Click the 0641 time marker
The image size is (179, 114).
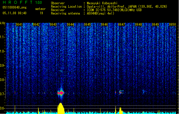[x=19, y=25]
